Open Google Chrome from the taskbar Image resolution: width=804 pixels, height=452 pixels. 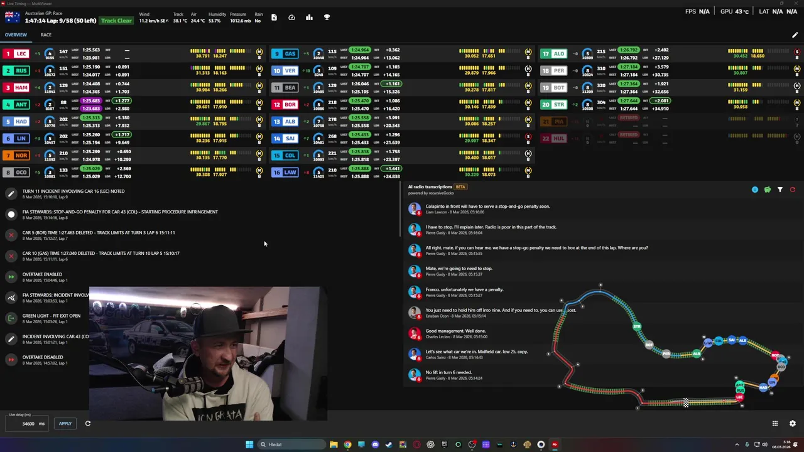(x=347, y=444)
